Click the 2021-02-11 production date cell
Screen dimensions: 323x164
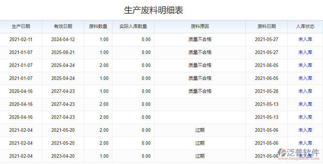(x=21, y=39)
